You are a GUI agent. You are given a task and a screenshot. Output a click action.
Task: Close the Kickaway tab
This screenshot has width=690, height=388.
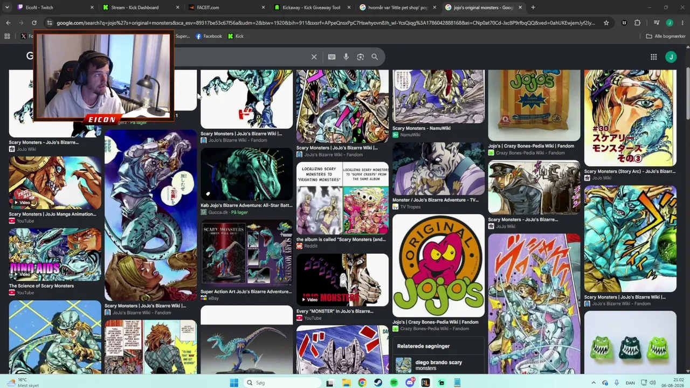point(349,8)
